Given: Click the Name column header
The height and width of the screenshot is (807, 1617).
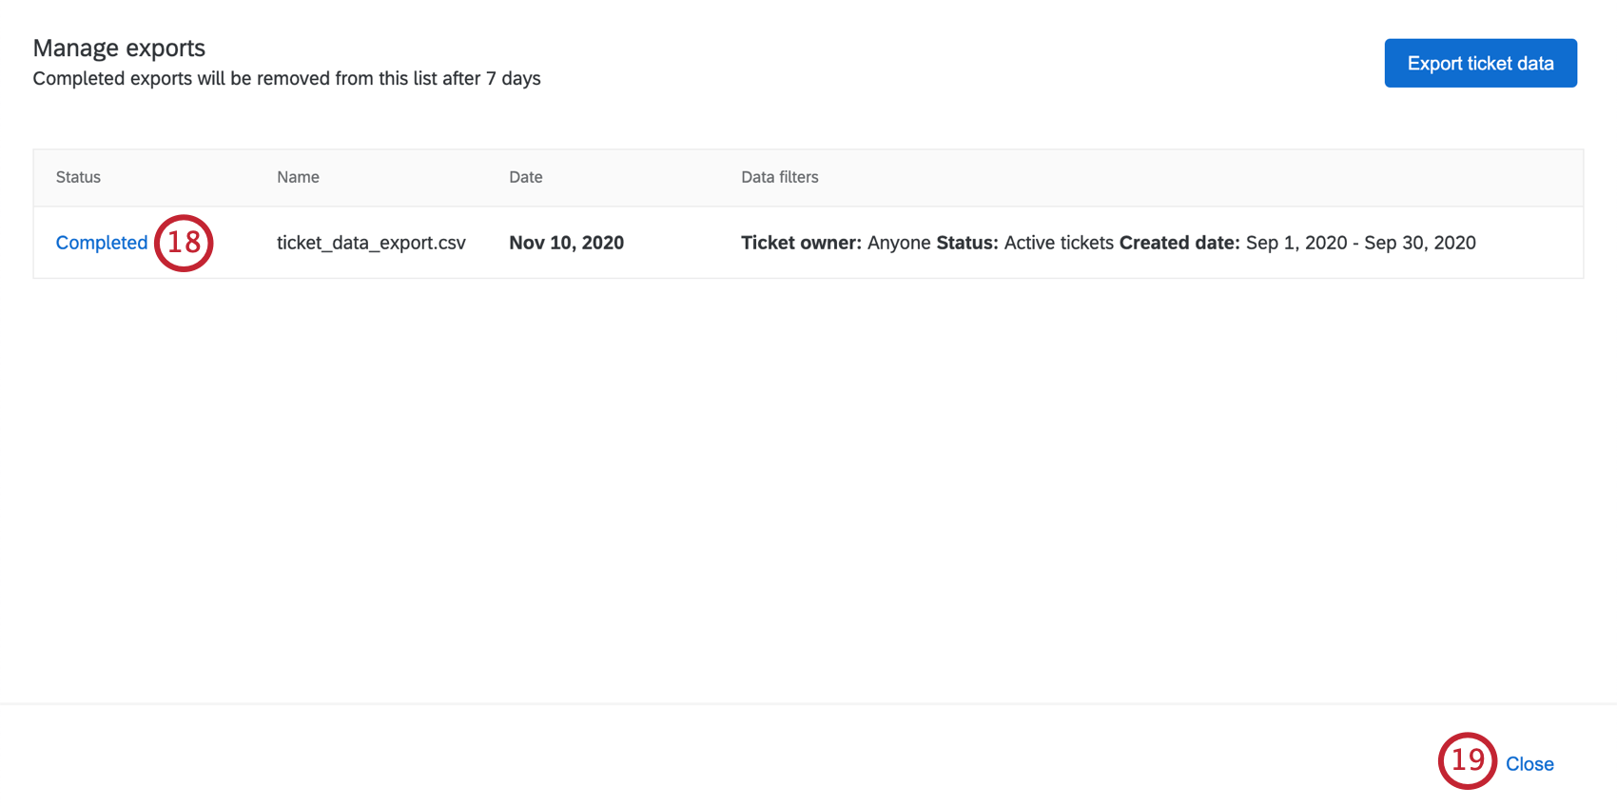Looking at the screenshot, I should pyautogui.click(x=298, y=177).
